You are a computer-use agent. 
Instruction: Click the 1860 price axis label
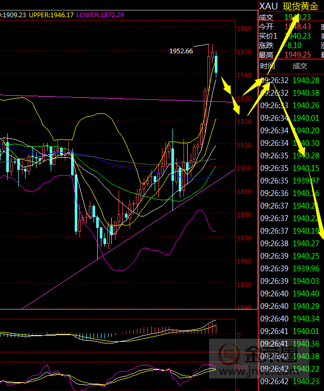[x=244, y=261]
